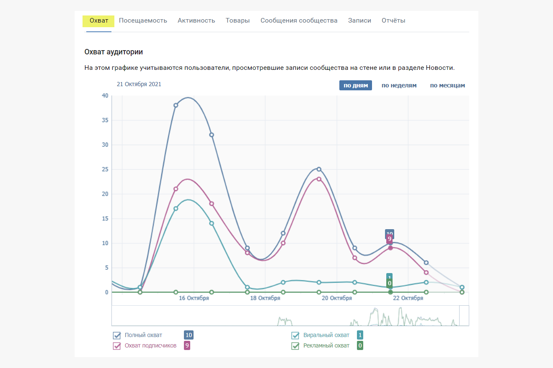Click the overview mini-chart below the graph
This screenshot has width=553, height=368.
(285, 316)
